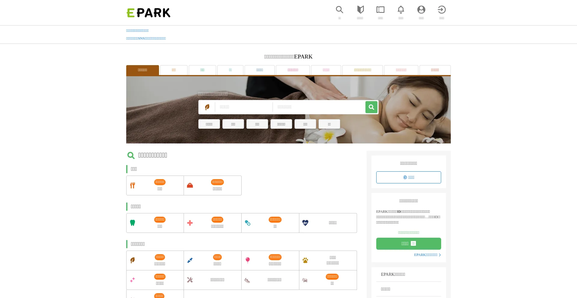Open the orange fork and knife category
This screenshot has width=577, height=298.
coord(155,185)
